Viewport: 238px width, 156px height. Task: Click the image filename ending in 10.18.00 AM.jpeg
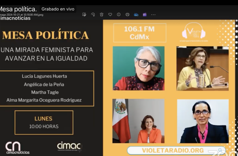(x=22, y=15)
